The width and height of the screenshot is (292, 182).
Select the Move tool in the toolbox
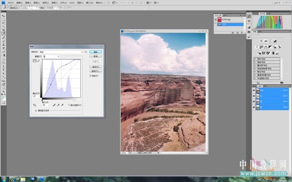[x=3, y=16]
